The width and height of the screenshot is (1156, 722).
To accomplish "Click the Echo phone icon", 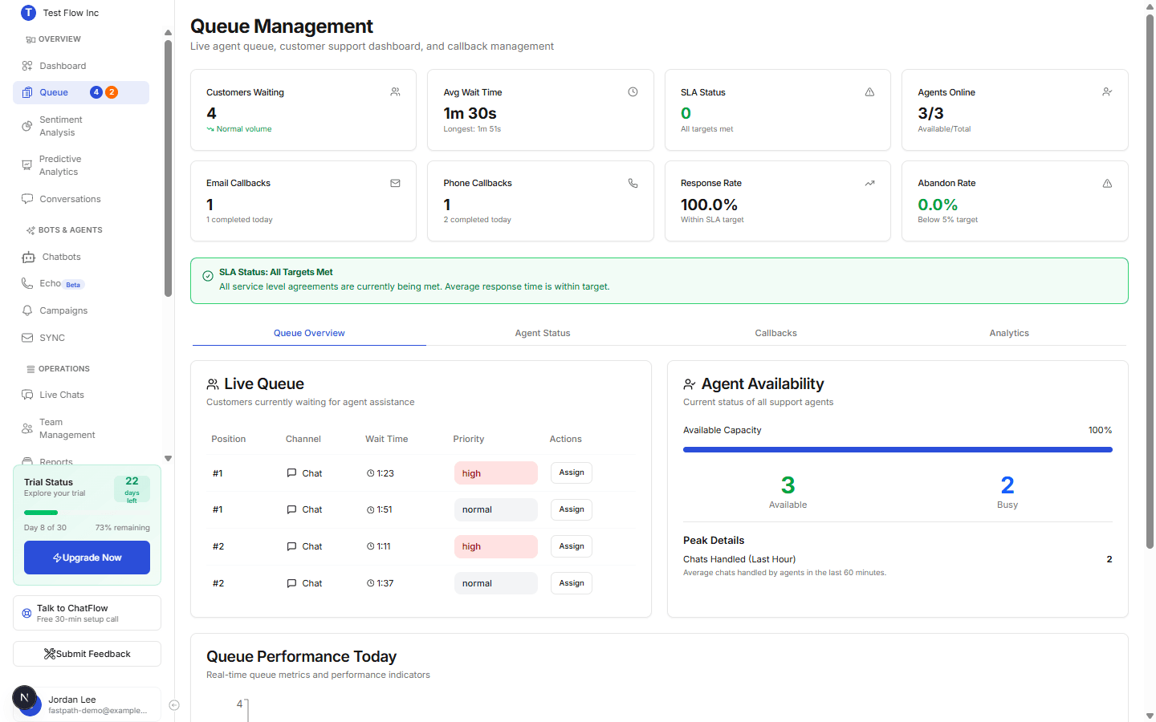I will (27, 283).
